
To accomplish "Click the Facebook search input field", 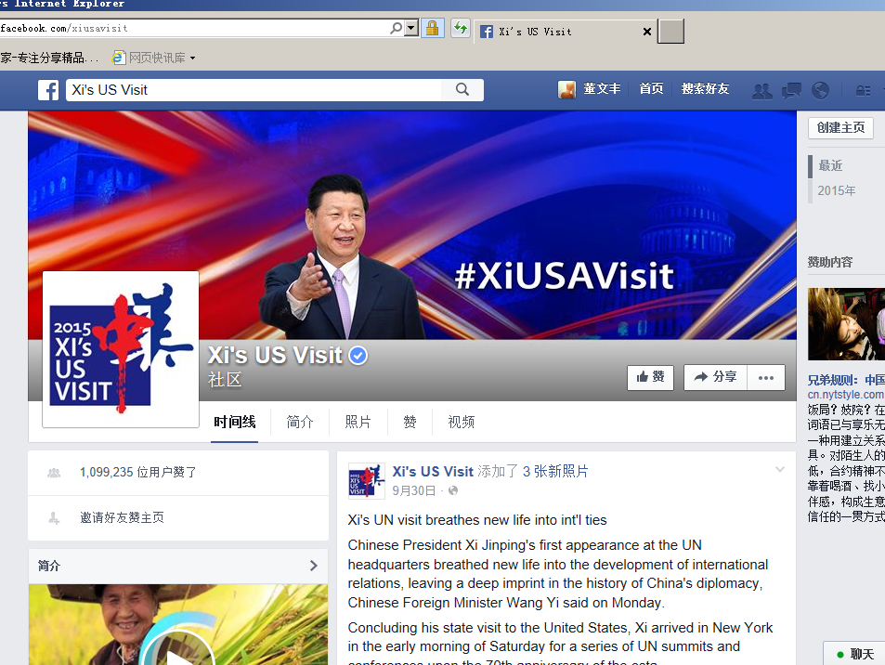I will point(254,90).
